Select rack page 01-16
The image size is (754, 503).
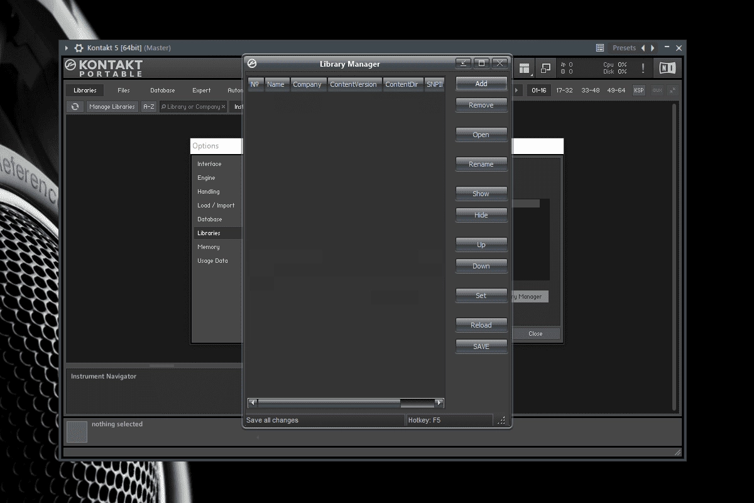point(539,91)
